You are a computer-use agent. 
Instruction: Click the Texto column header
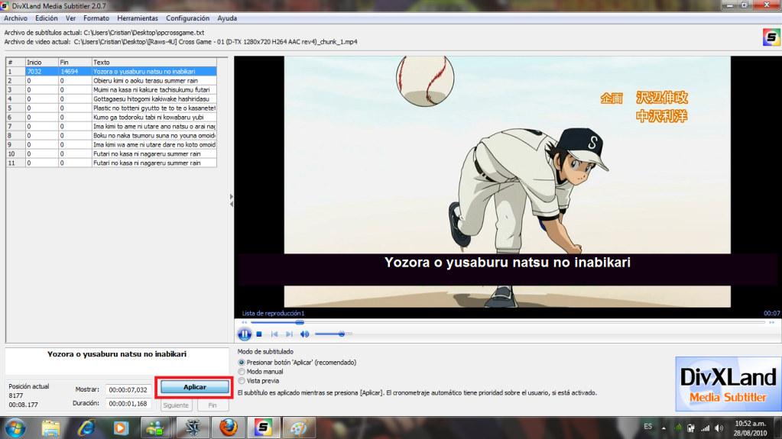coord(154,63)
